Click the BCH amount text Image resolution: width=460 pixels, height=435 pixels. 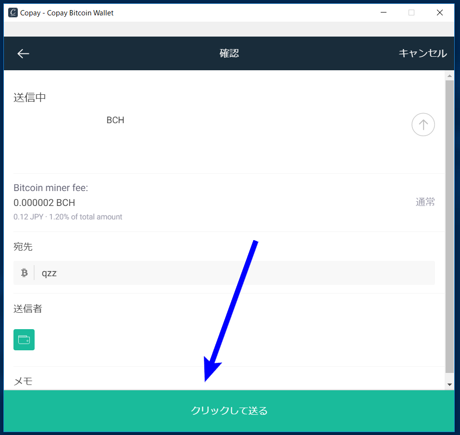pos(115,120)
